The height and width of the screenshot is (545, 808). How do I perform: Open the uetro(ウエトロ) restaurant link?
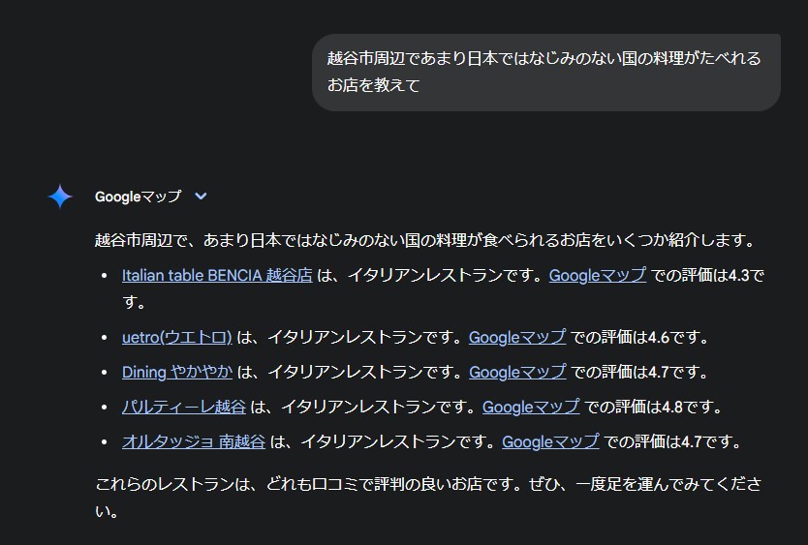tap(176, 337)
